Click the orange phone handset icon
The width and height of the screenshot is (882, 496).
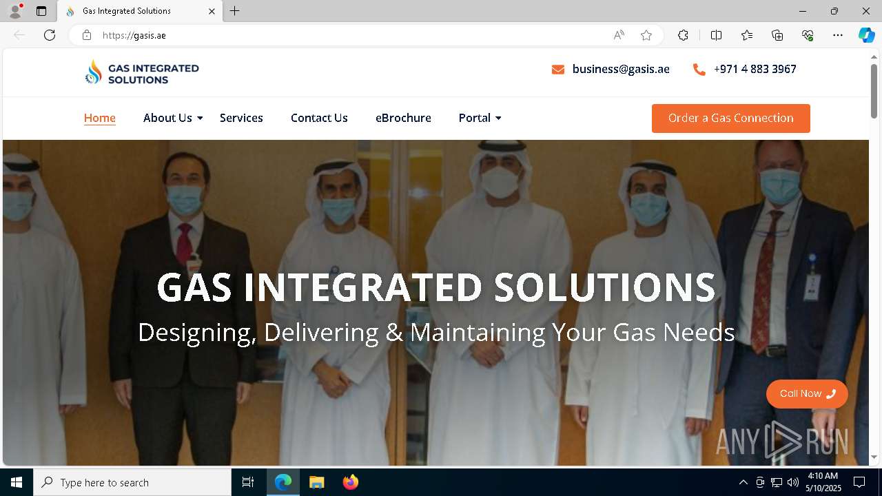(x=699, y=70)
